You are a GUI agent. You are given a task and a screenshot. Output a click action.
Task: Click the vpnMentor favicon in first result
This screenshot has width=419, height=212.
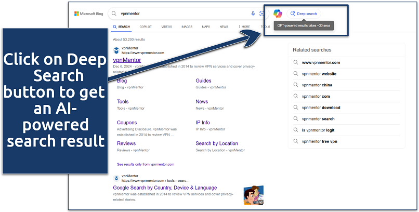pyautogui.click(x=116, y=50)
